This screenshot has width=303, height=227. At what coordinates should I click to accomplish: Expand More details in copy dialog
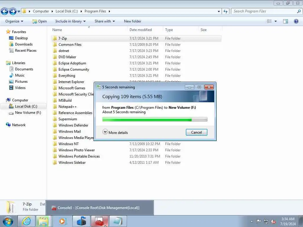pyautogui.click(x=115, y=132)
